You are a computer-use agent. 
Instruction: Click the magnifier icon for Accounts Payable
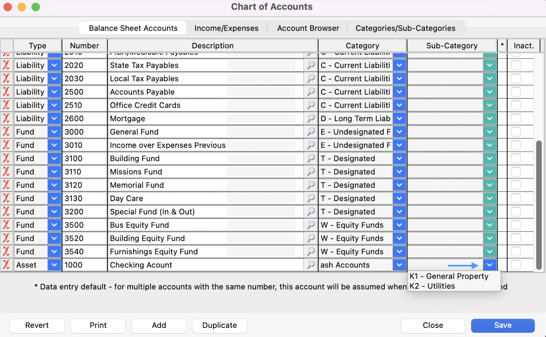coord(311,92)
